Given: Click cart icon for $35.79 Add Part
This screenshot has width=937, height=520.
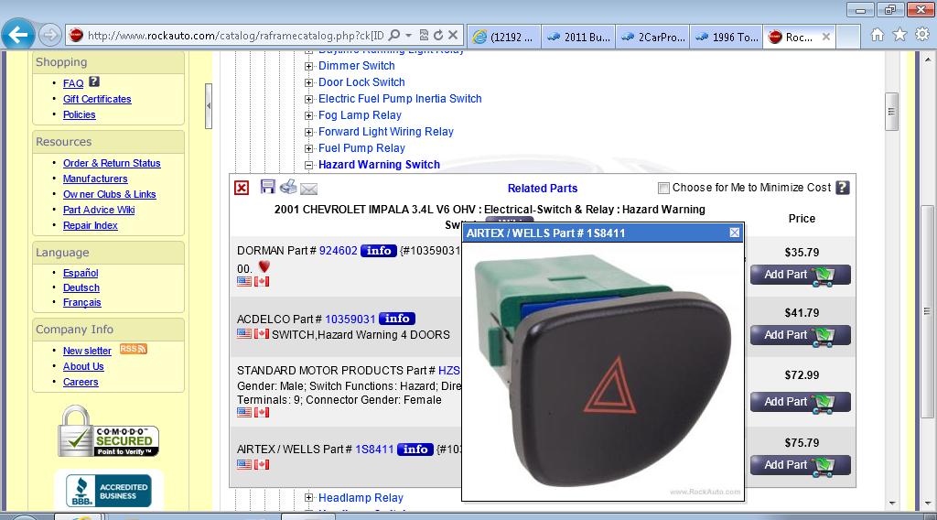Looking at the screenshot, I should [824, 276].
